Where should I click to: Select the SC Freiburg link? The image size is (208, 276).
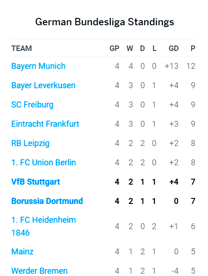[33, 105]
